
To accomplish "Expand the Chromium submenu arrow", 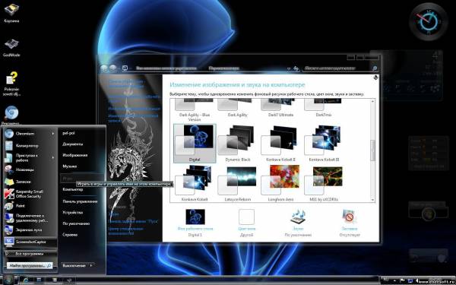I will [x=53, y=134].
